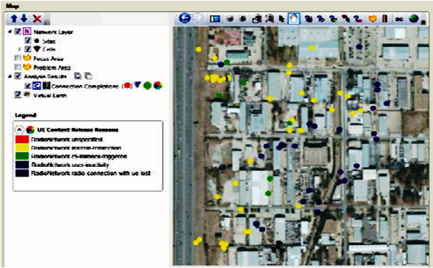The height and width of the screenshot is (268, 433).
Task: Move layer up with blue up arrow
Action: [14, 19]
